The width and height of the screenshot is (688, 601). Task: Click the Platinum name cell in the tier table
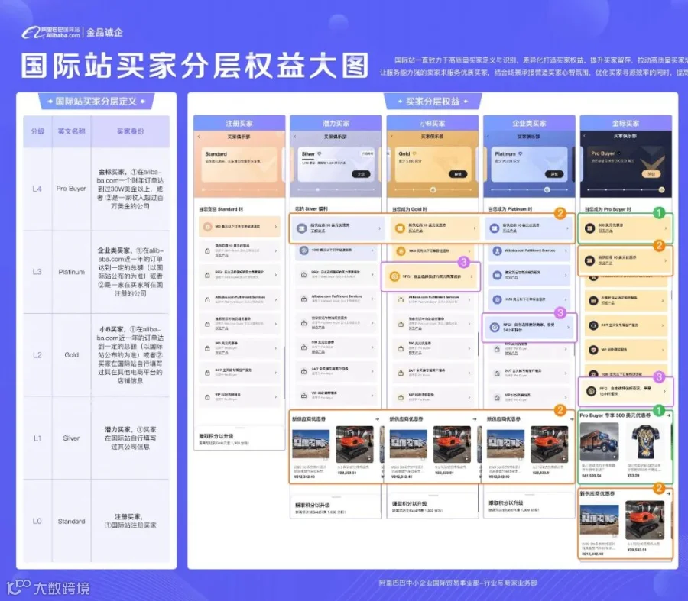coord(72,272)
